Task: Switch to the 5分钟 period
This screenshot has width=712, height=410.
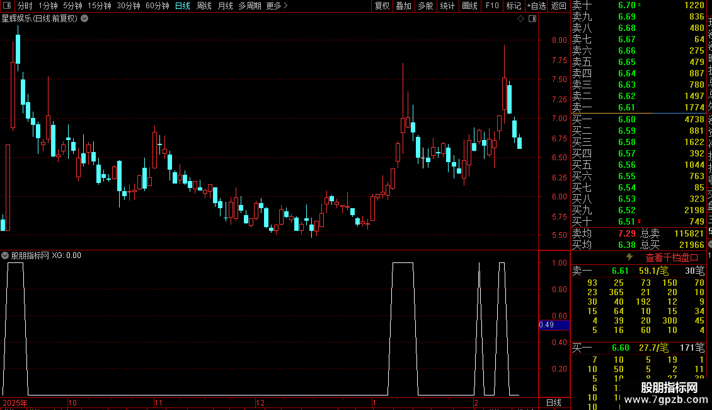Action: [72, 6]
